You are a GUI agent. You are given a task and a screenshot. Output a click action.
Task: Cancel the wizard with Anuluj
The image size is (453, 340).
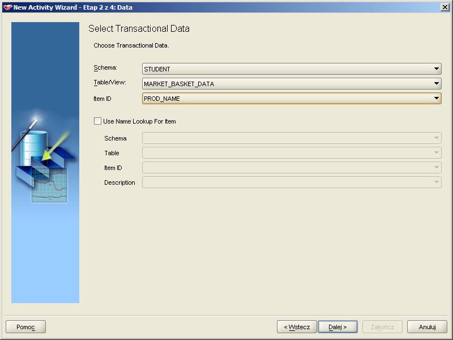(427, 327)
